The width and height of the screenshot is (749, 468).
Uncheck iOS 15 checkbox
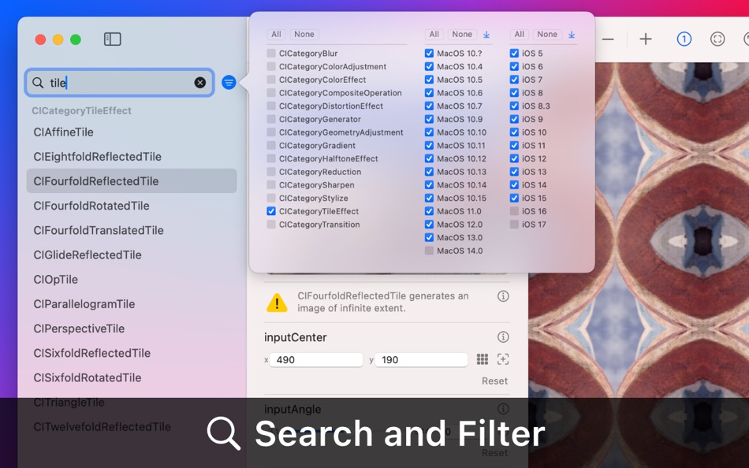(x=514, y=198)
